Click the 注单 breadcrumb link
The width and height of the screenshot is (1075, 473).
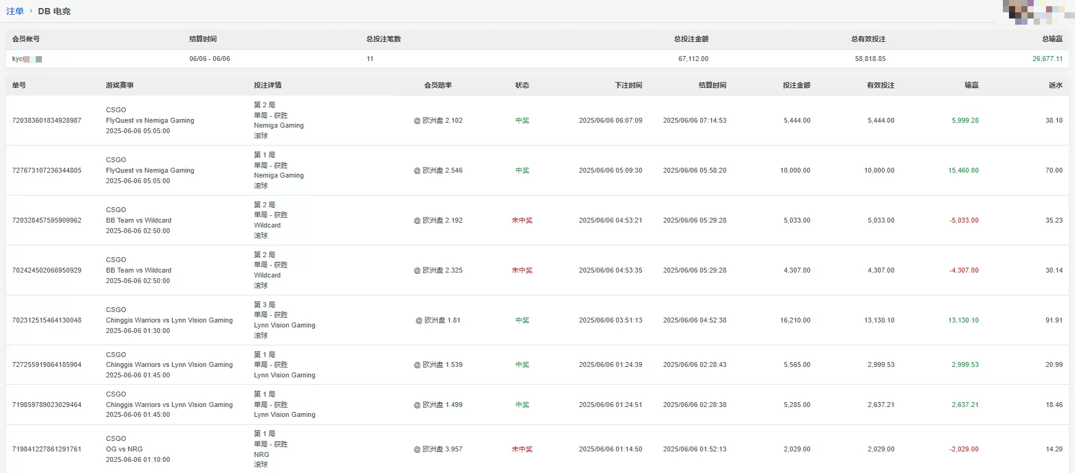click(15, 11)
